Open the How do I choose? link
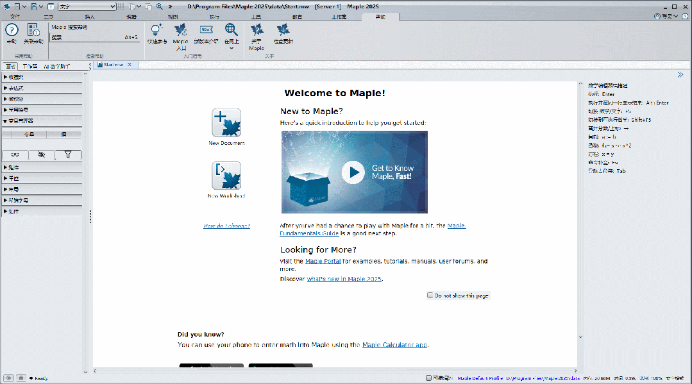 coord(227,226)
